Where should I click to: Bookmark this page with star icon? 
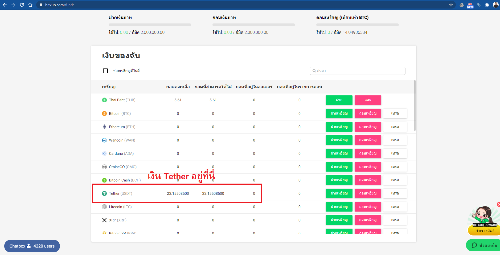(x=451, y=5)
